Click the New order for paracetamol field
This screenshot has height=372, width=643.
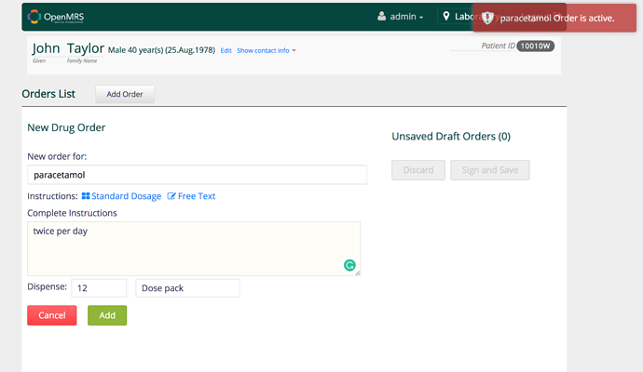click(197, 175)
